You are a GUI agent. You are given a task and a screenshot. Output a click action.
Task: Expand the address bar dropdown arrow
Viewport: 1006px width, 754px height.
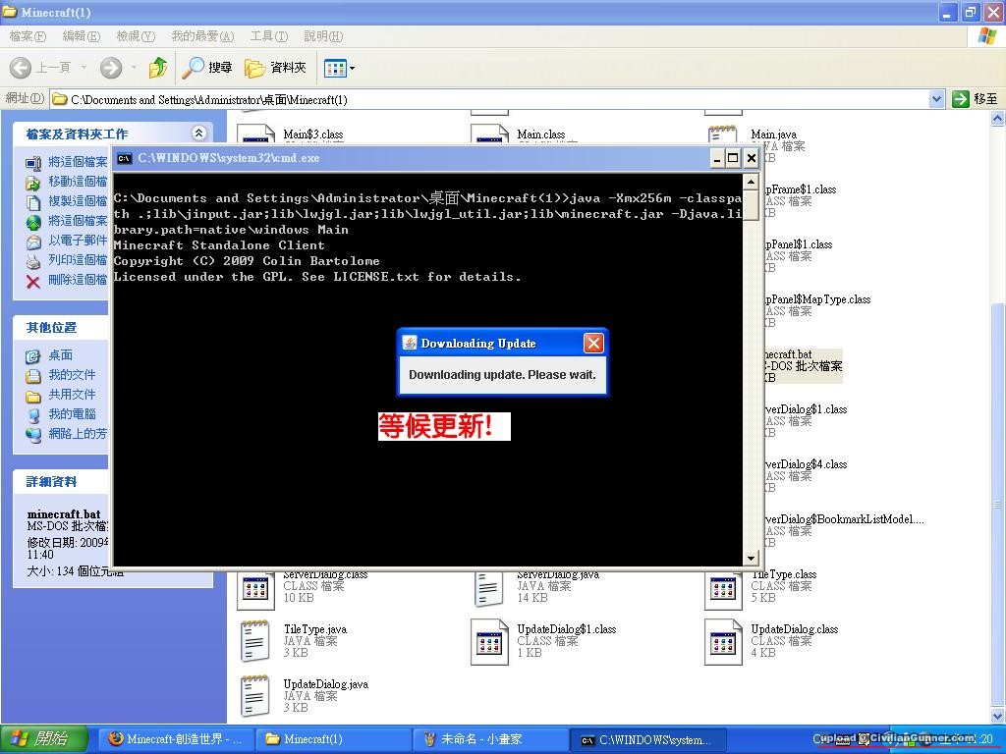pyautogui.click(x=936, y=99)
